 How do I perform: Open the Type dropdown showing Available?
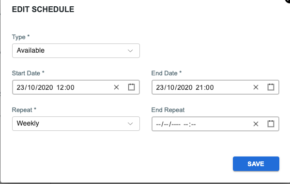[x=76, y=51]
